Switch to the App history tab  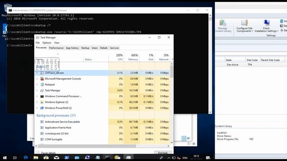[72, 48]
